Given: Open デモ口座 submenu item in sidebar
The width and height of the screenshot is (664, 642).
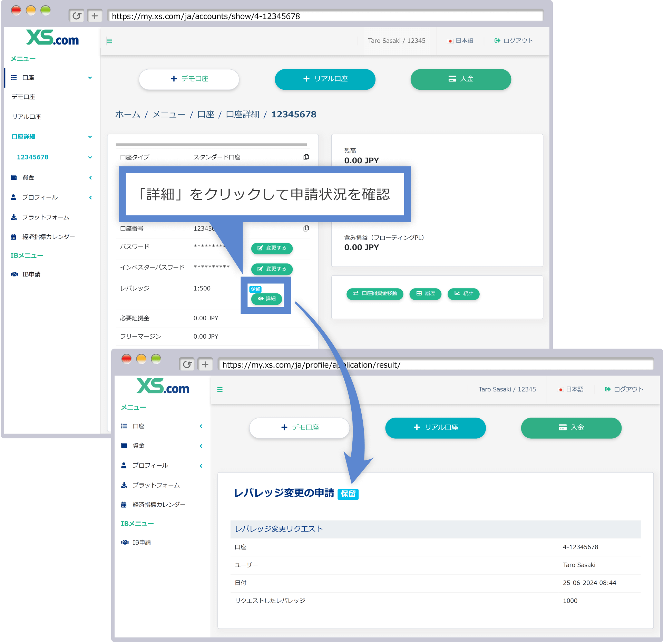Looking at the screenshot, I should (23, 97).
